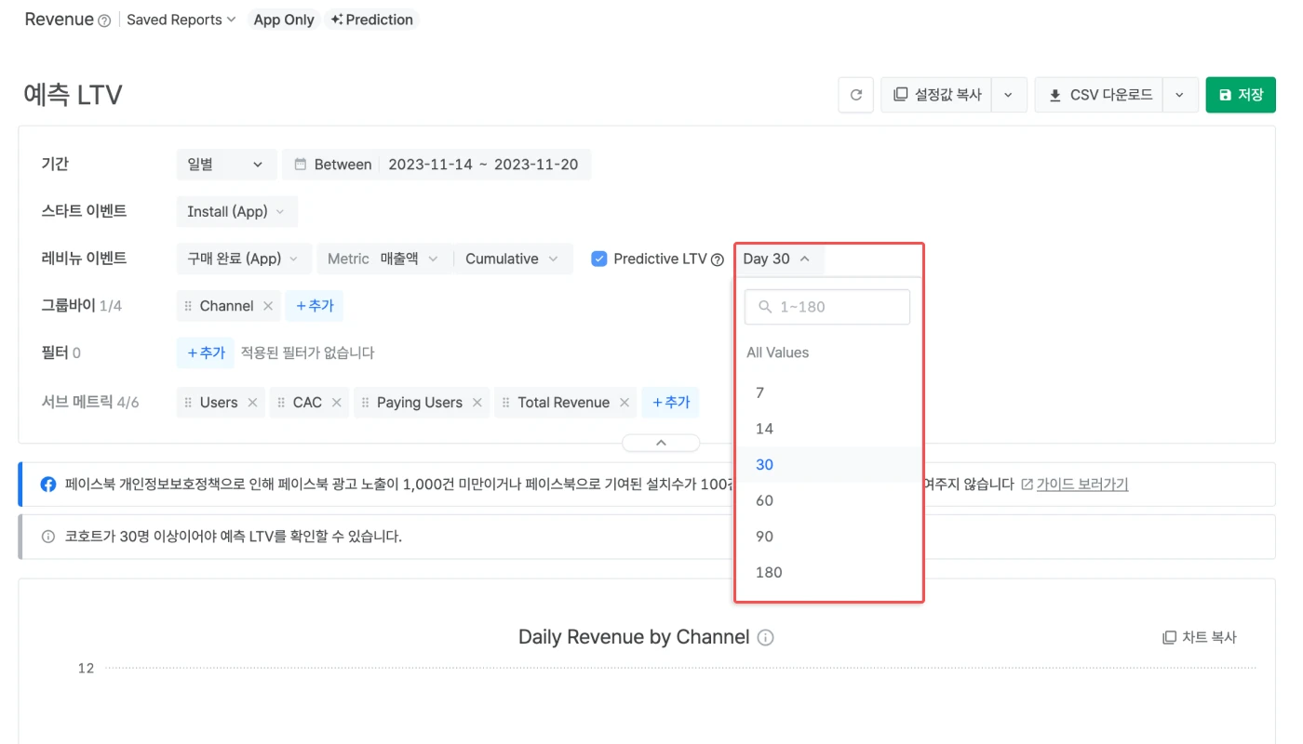Click the Predictive LTV help icon
This screenshot has height=744, width=1303.
pos(718,259)
